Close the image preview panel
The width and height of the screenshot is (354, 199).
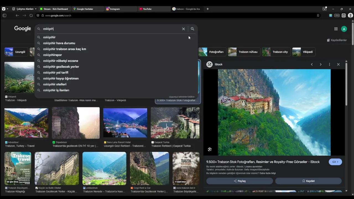click(338, 64)
